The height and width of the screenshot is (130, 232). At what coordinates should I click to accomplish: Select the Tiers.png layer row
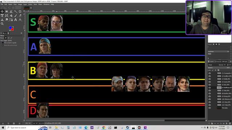point(219,108)
